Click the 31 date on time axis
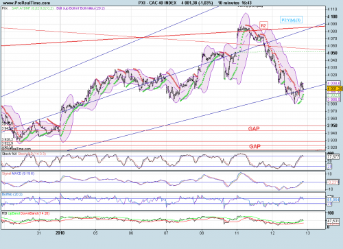343x249 pixels. (39, 233)
